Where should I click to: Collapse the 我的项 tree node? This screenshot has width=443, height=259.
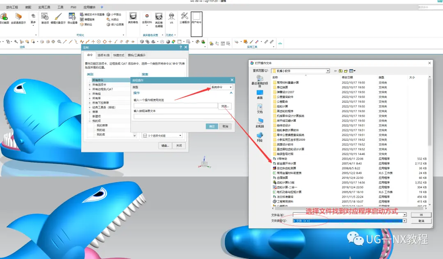pyautogui.click(x=90, y=121)
